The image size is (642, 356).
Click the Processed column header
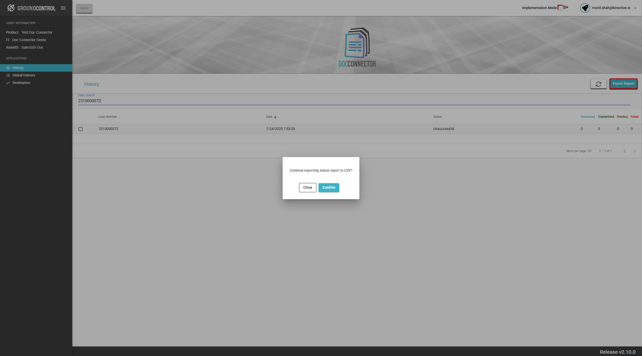pos(588,117)
